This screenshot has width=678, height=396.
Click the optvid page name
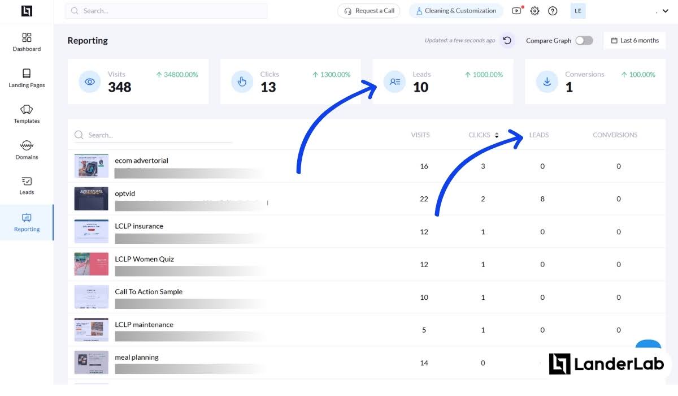(x=125, y=193)
